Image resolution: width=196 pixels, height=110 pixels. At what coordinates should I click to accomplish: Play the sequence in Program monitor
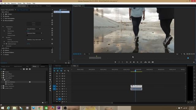click(x=134, y=62)
